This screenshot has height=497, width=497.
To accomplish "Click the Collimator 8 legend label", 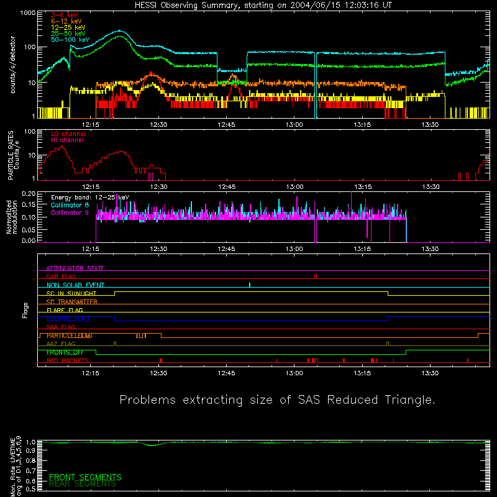I will coord(70,205).
